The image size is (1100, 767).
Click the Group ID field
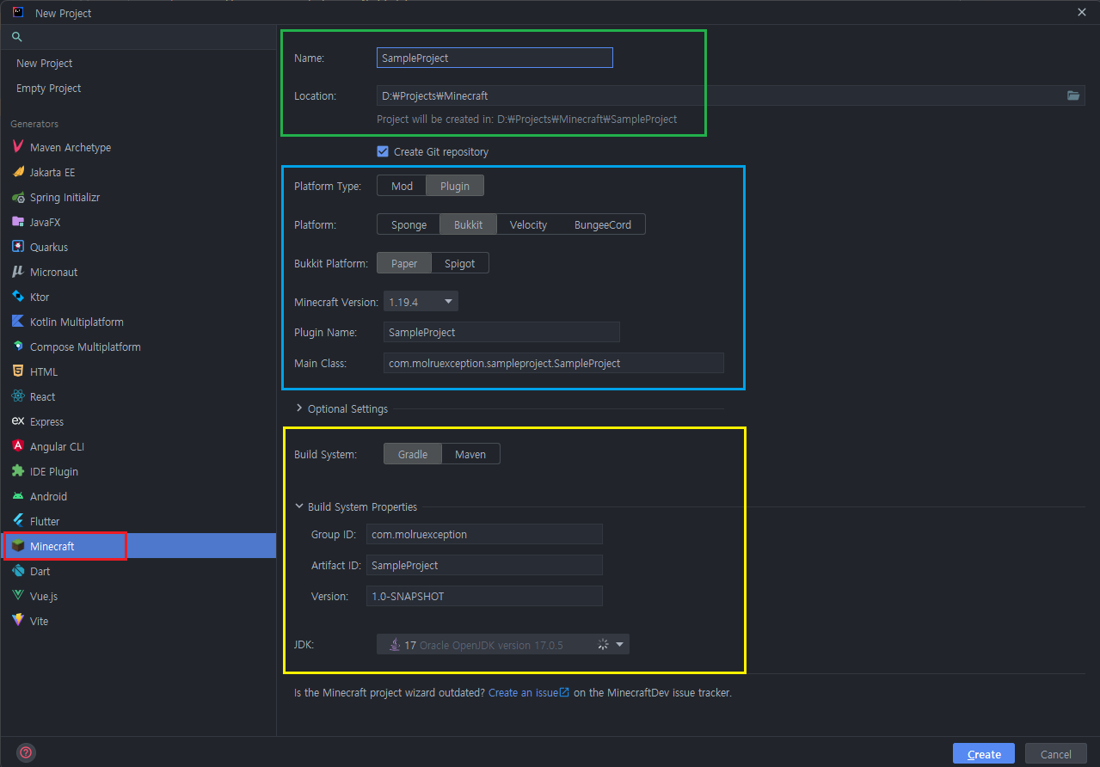coord(484,534)
